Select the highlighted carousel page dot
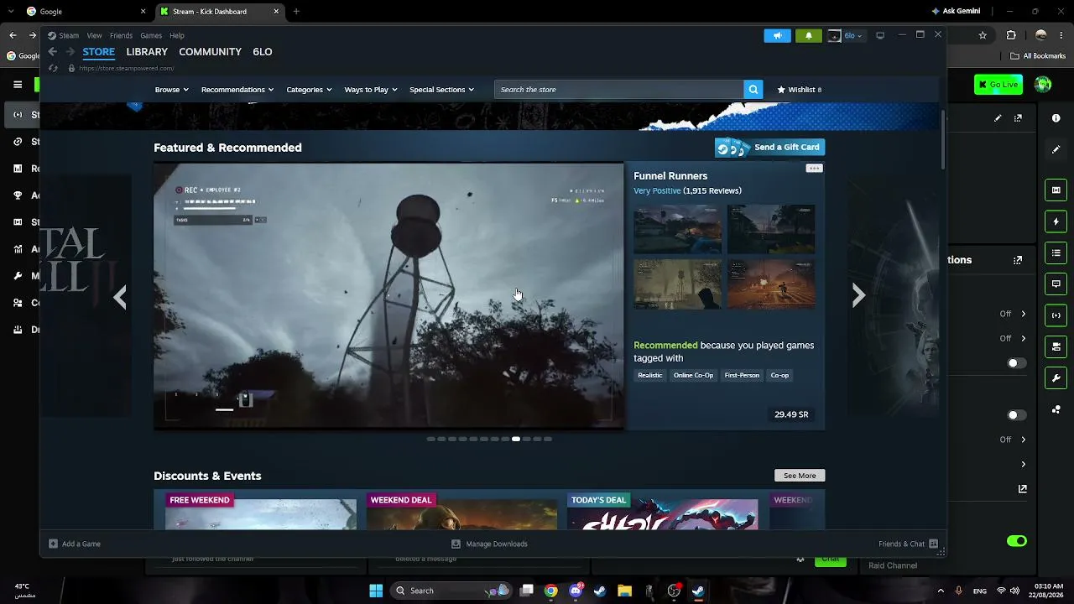Screen dimensions: 1074x604 coord(516,439)
